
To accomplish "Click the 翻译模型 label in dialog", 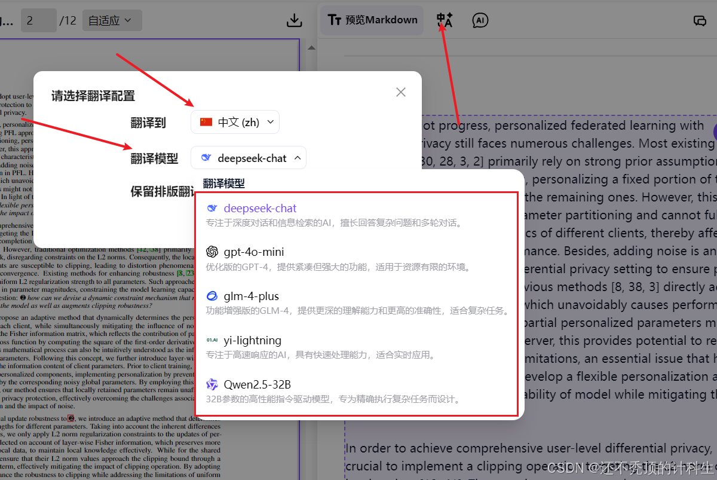I will pyautogui.click(x=154, y=158).
